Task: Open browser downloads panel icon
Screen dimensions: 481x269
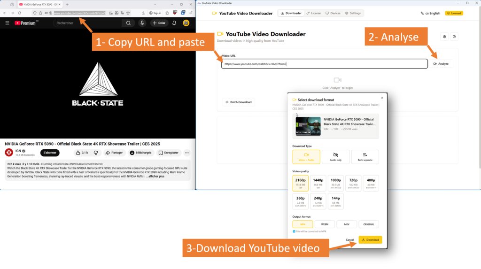Action: pos(143,13)
